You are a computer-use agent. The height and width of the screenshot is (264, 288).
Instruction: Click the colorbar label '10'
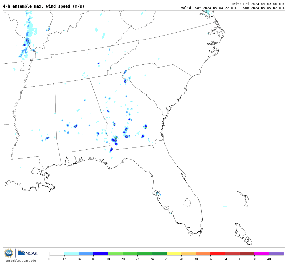pos(50,259)
